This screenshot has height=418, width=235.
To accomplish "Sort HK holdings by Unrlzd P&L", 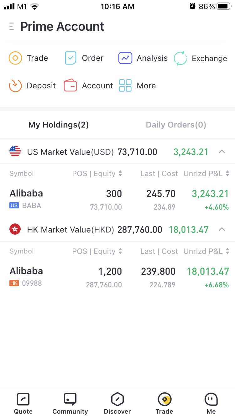I will (206, 251).
